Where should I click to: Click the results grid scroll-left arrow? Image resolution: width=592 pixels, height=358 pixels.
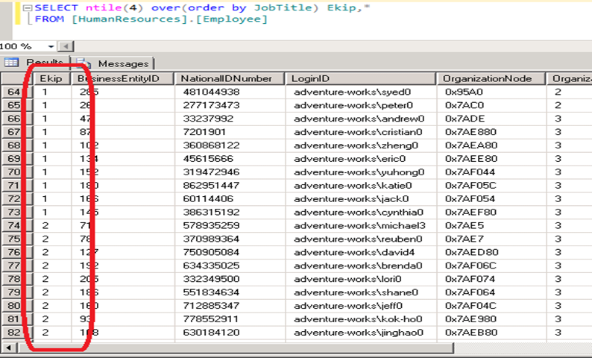[x=9, y=348]
